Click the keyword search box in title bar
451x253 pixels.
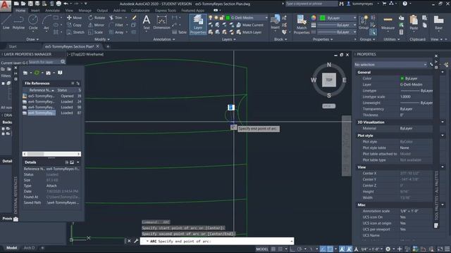click(311, 4)
